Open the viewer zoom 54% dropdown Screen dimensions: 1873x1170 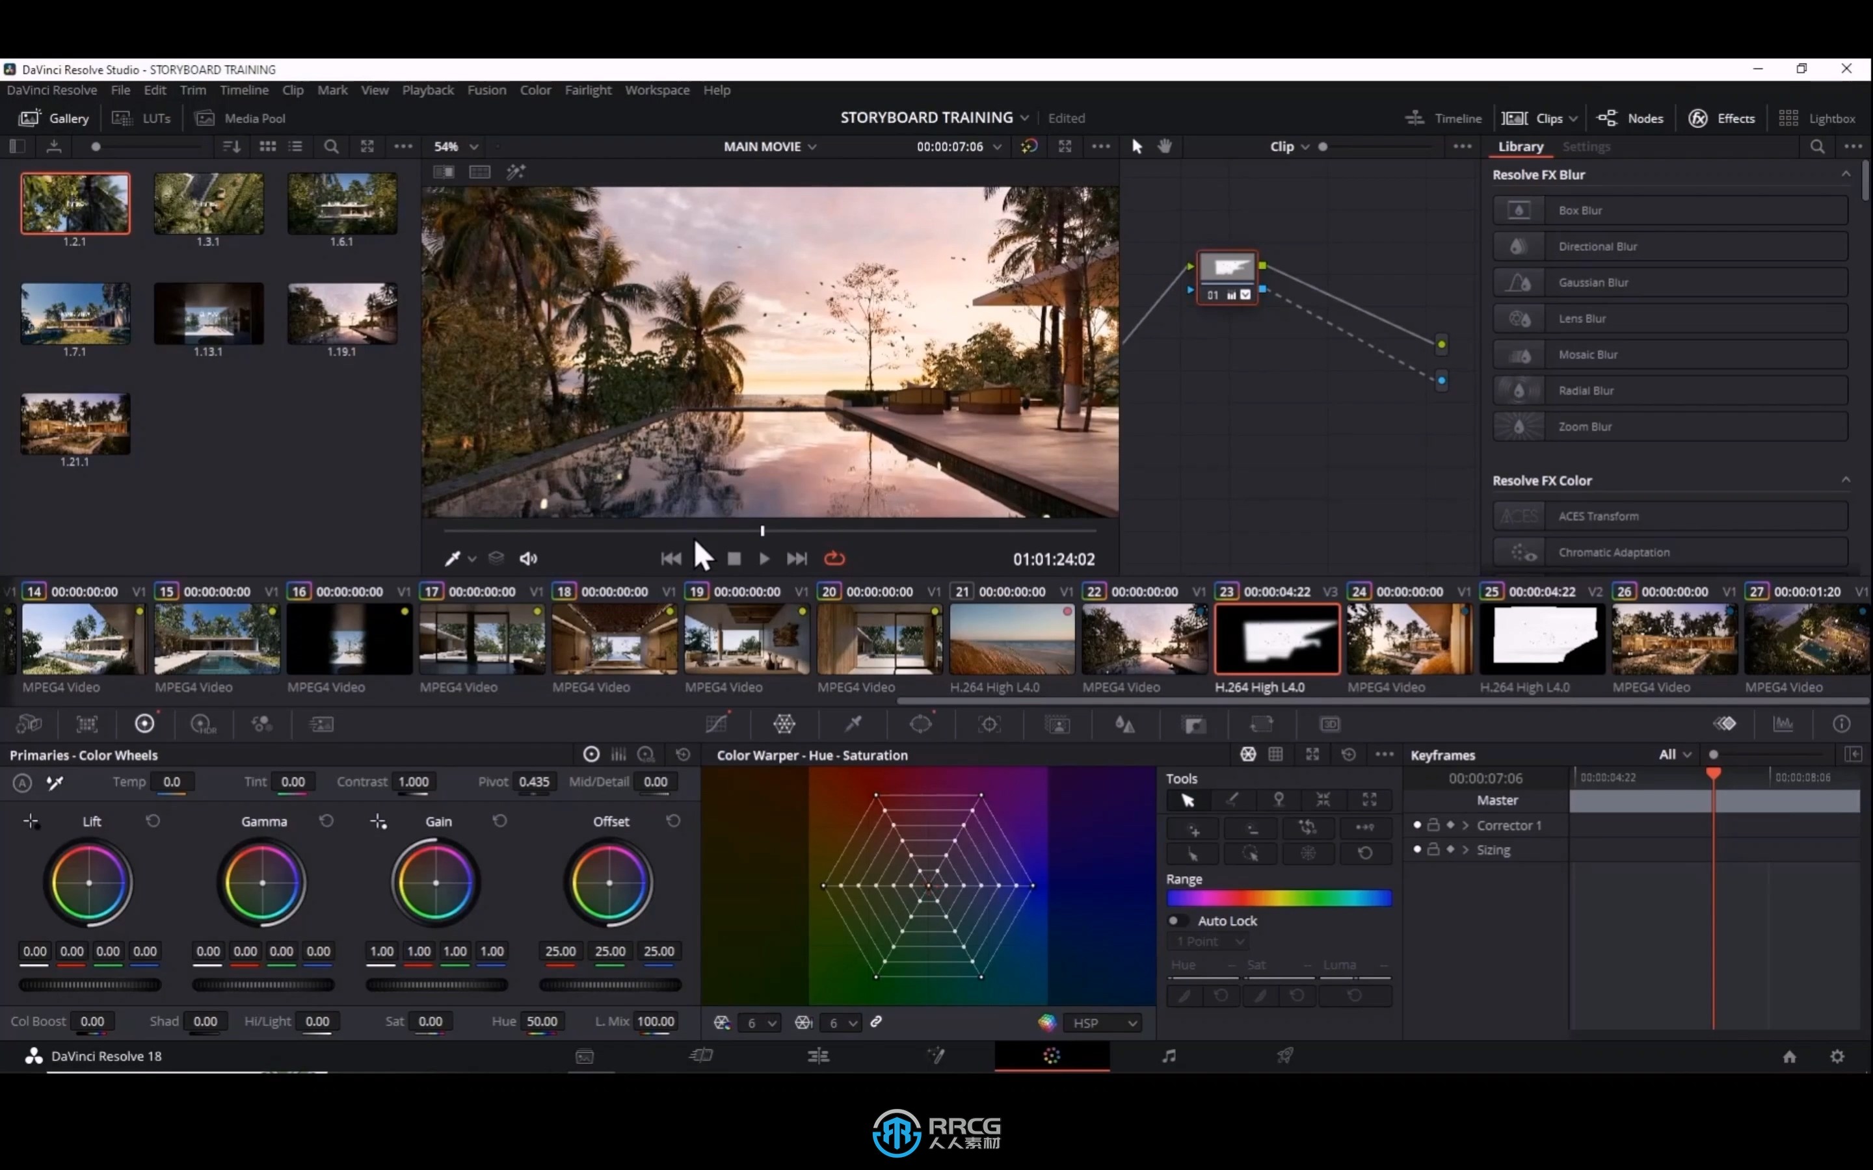click(x=456, y=146)
